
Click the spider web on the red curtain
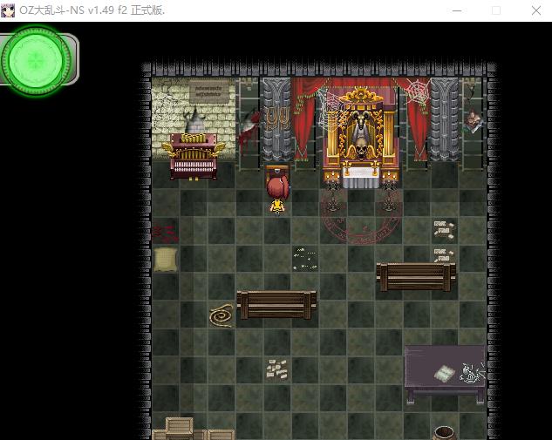(x=418, y=90)
